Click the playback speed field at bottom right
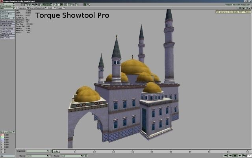This screenshot has height=158, width=252. click(249, 156)
